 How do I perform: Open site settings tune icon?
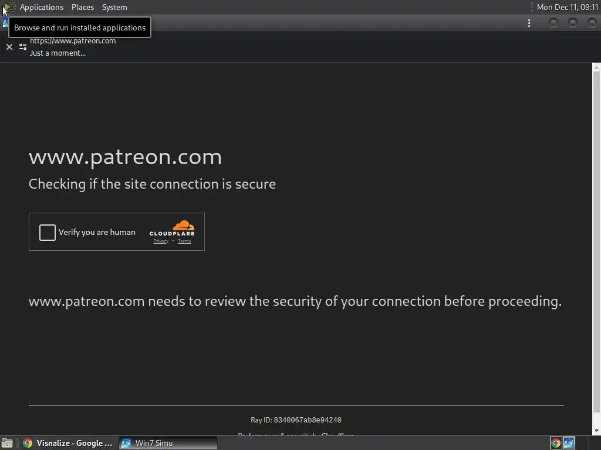coord(23,47)
